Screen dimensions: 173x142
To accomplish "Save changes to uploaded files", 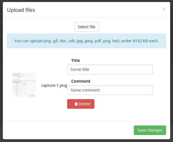I will pyautogui.click(x=150, y=130).
